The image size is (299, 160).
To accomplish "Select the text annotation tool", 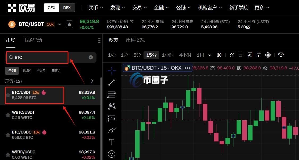I will 111,142.
